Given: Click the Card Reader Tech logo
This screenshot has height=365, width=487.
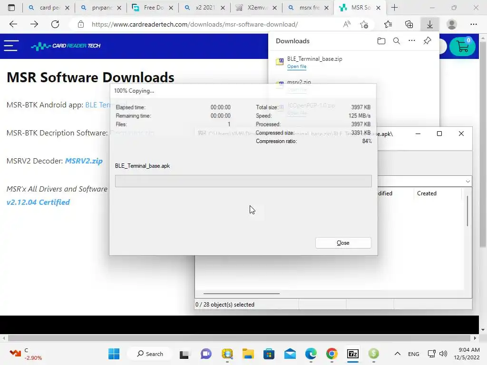Looking at the screenshot, I should click(66, 46).
